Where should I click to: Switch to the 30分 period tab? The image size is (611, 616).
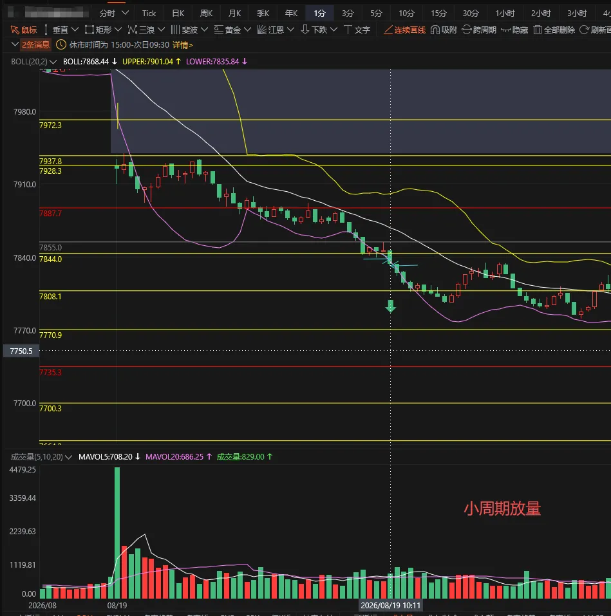point(471,14)
